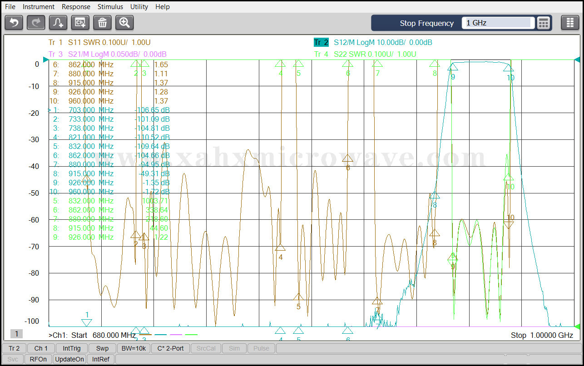This screenshot has height=366, width=584.
Task: Click the Redo arrow toolbar icon
Action: [x=36, y=22]
